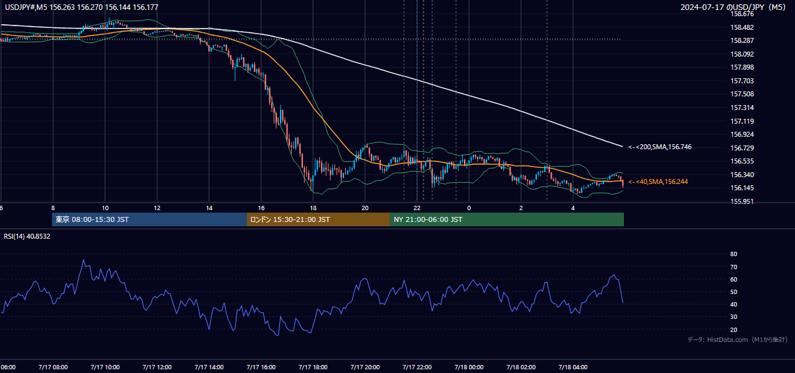Click the RSI scale value 40
The height and width of the screenshot is (373, 795).
pos(733,304)
